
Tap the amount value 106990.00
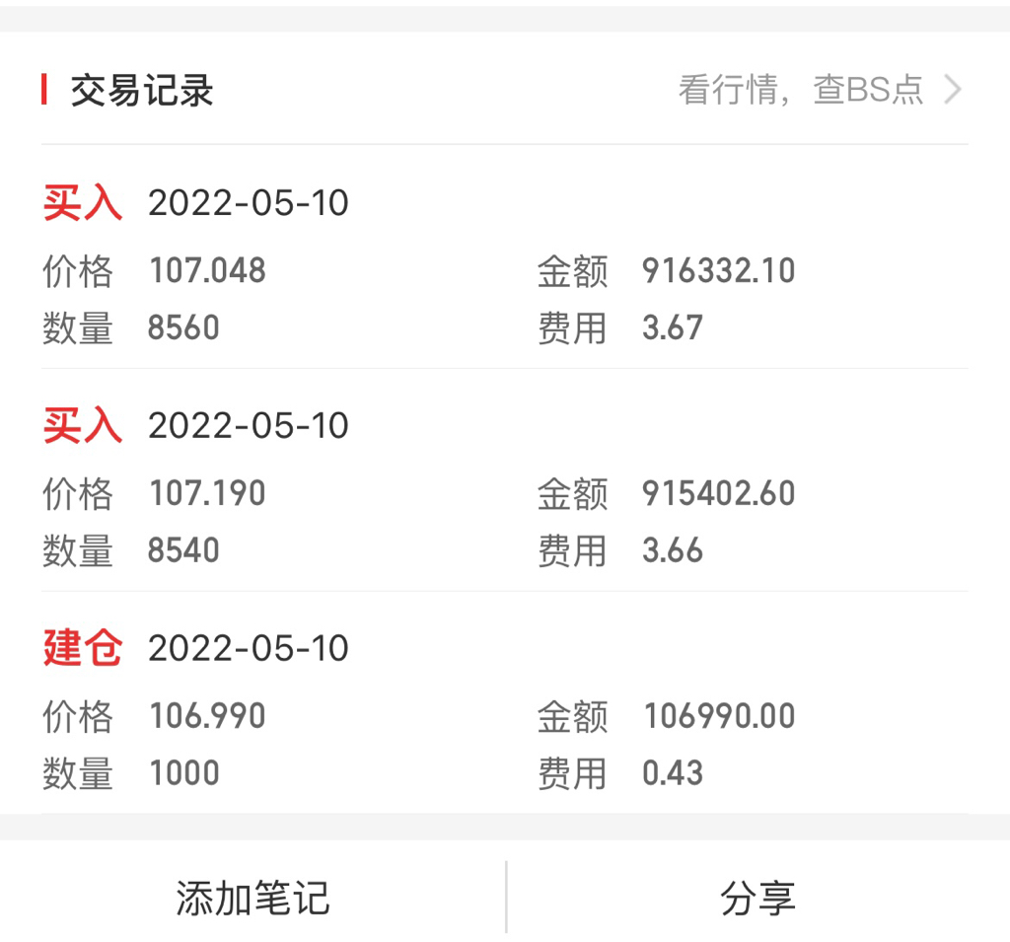coord(719,716)
